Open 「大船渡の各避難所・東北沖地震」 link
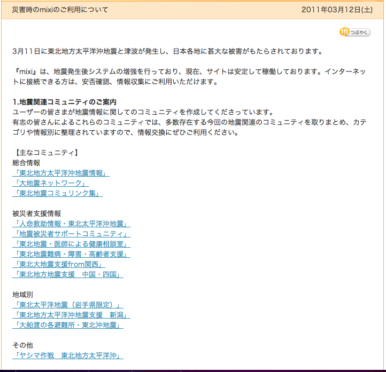The width and height of the screenshot is (386, 372). tap(68, 326)
